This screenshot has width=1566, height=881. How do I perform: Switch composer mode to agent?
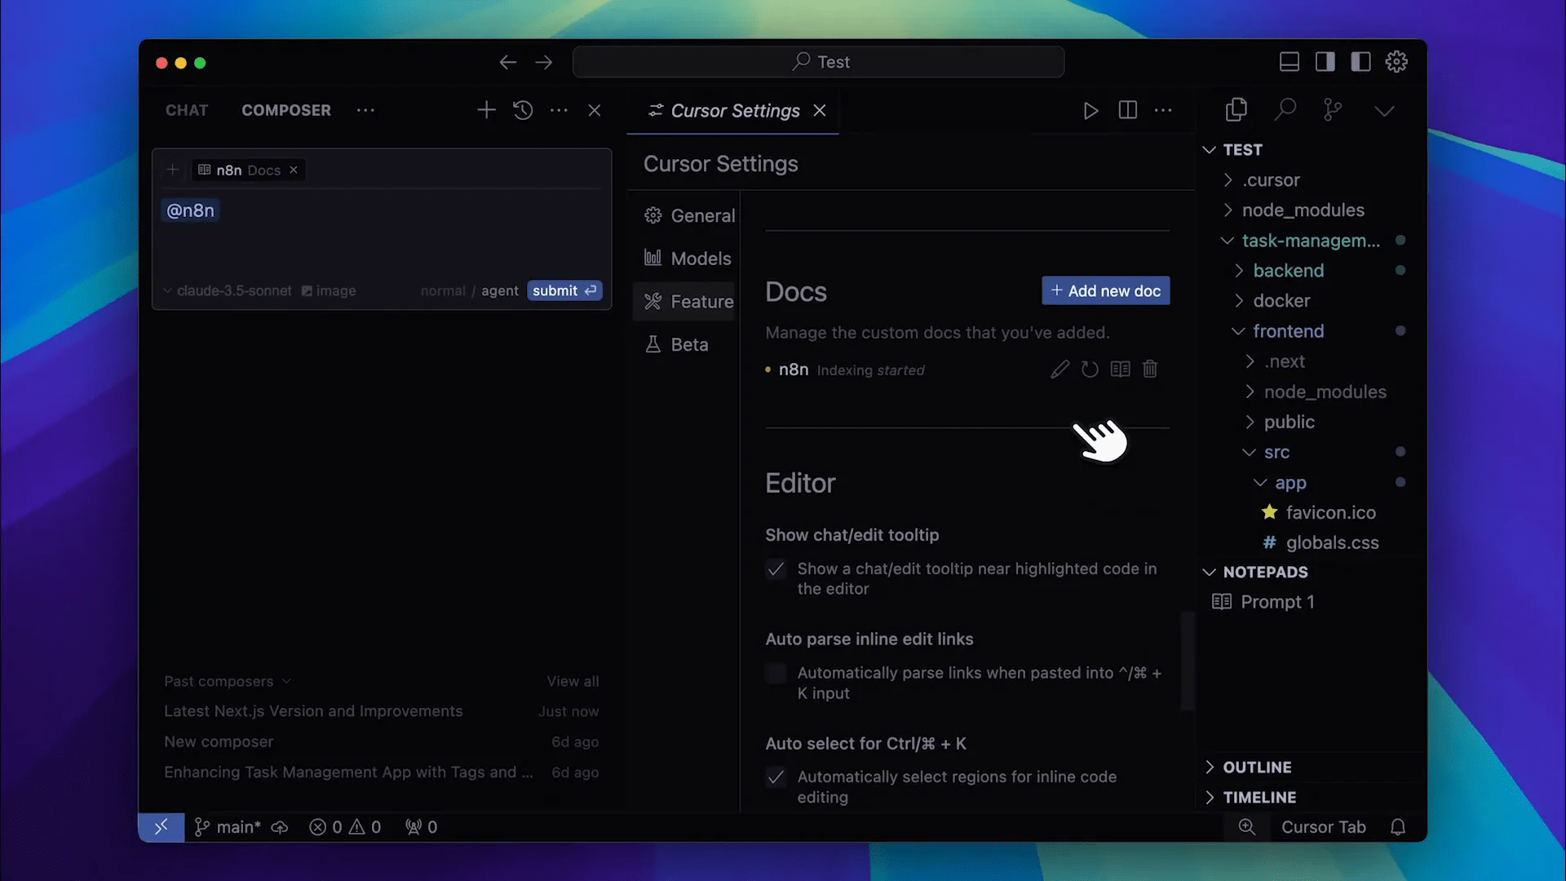tap(500, 291)
